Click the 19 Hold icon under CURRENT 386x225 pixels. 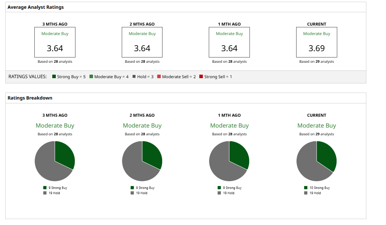(x=306, y=193)
